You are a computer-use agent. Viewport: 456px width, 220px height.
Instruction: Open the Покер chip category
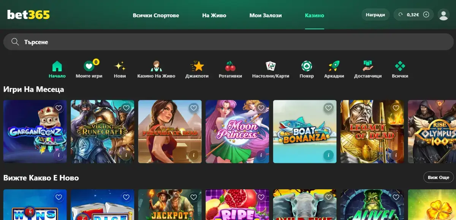[x=307, y=66]
